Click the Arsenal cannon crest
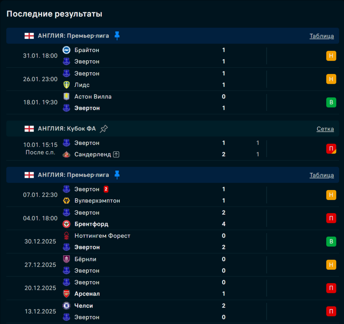This screenshot has height=324, width=344. [67, 294]
